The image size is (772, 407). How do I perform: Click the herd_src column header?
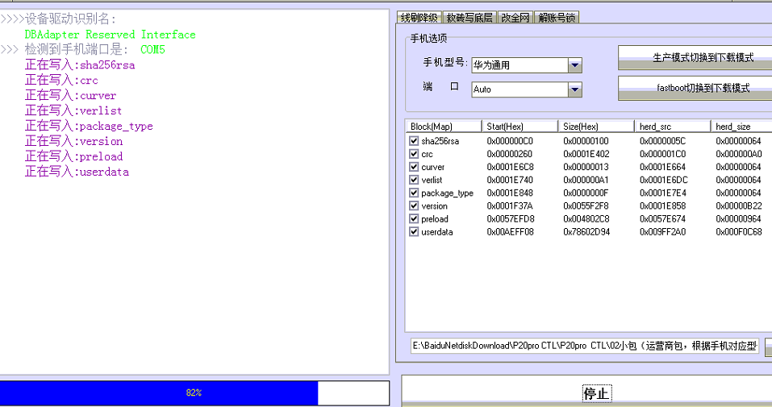point(672,127)
